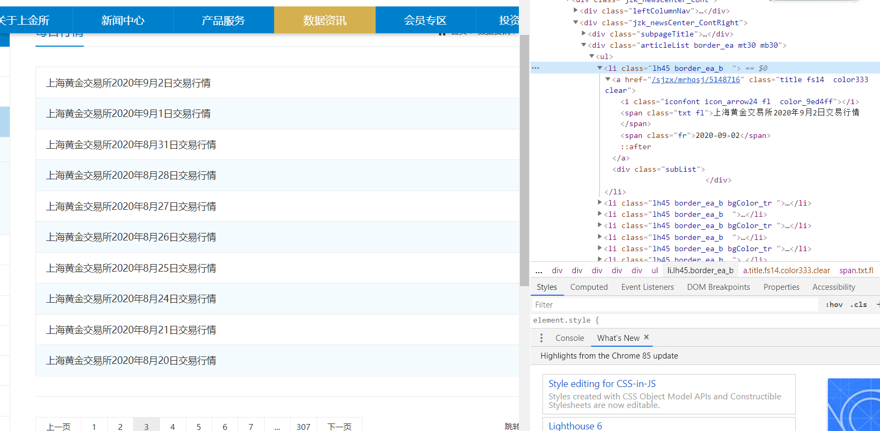Select the ::after pseudo element

click(x=636, y=147)
